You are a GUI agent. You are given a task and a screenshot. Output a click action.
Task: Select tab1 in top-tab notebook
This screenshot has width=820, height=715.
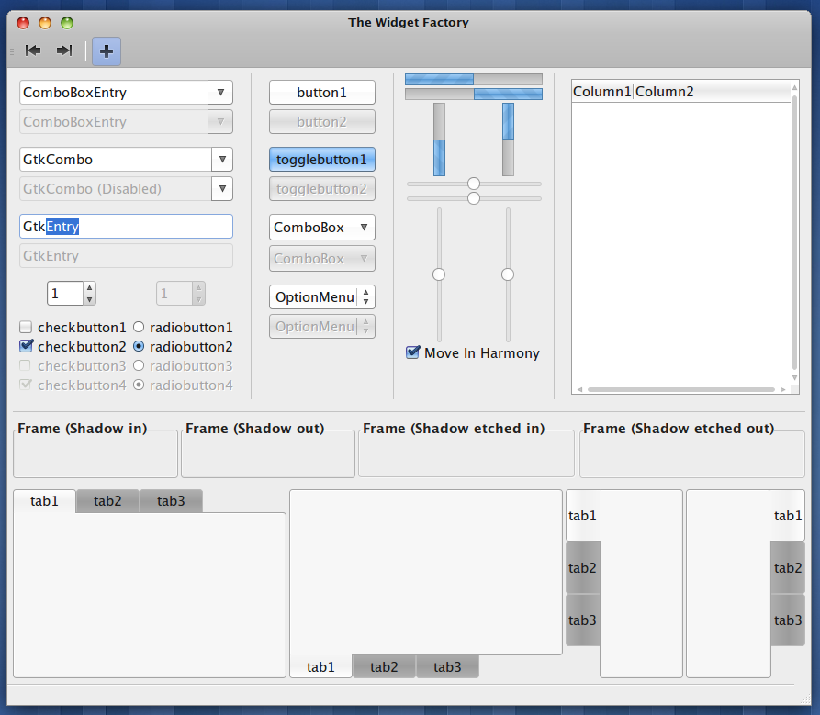point(44,501)
